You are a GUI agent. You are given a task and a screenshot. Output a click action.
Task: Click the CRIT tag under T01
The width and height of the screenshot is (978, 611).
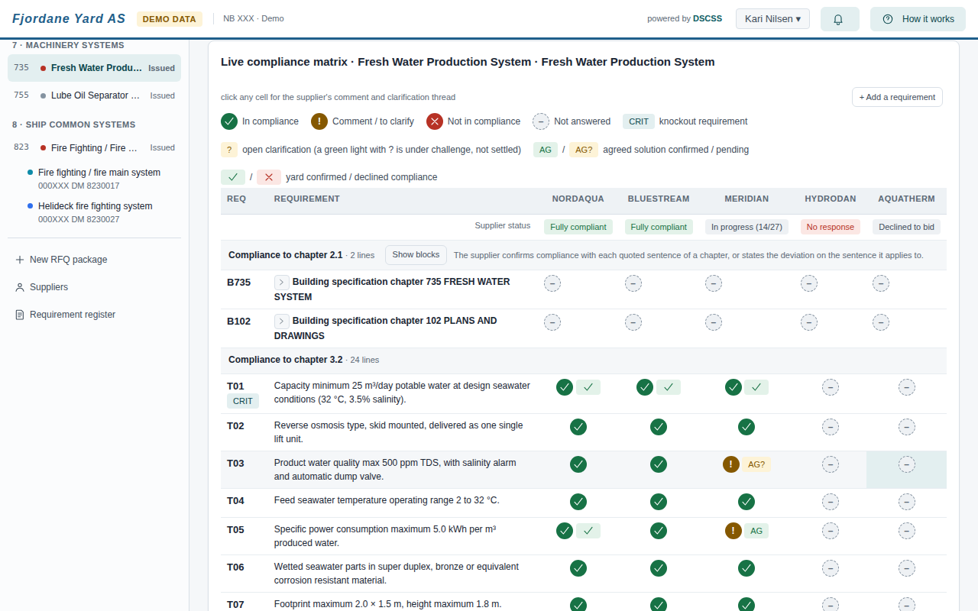243,401
